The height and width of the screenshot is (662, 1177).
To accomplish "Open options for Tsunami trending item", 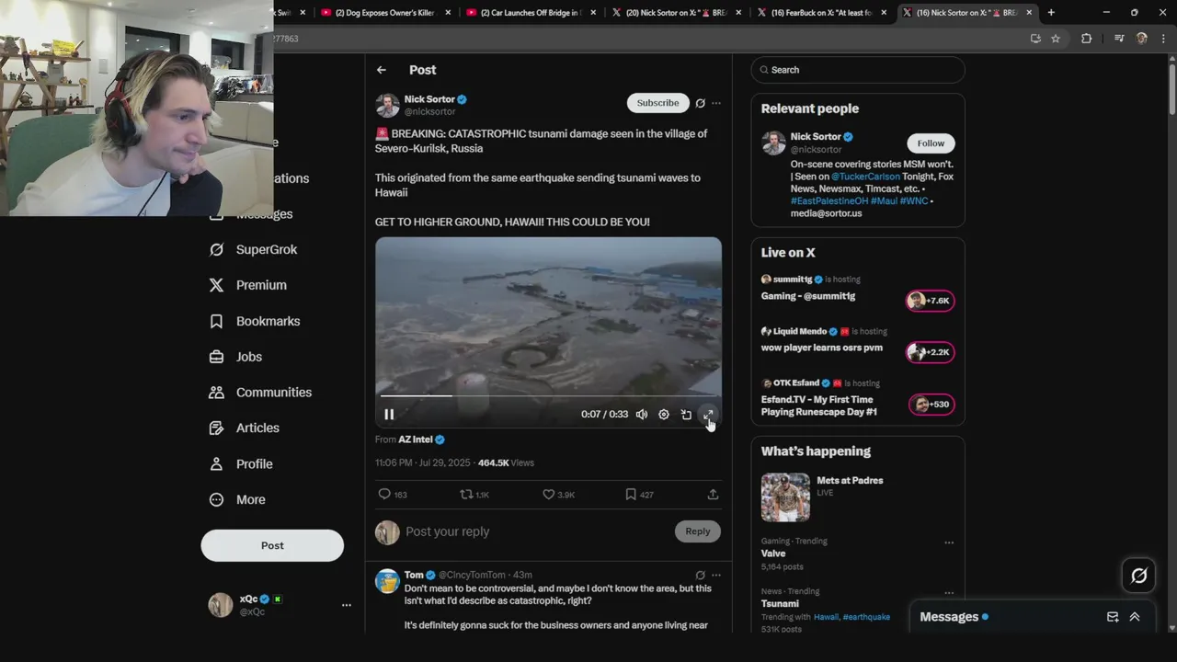I will (x=949, y=592).
